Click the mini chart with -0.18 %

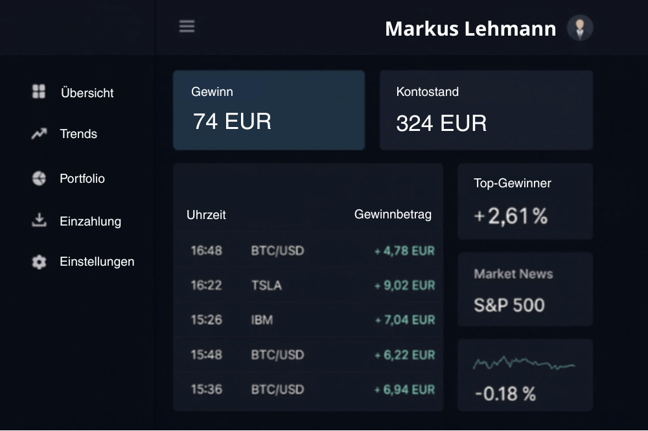point(525,375)
